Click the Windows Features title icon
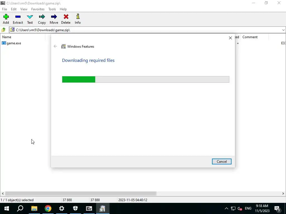 coord(63,47)
